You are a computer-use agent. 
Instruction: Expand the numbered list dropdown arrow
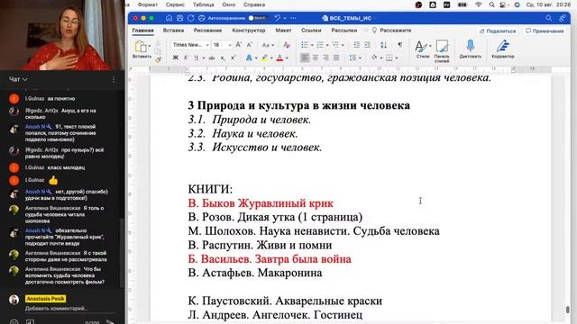pos(327,45)
